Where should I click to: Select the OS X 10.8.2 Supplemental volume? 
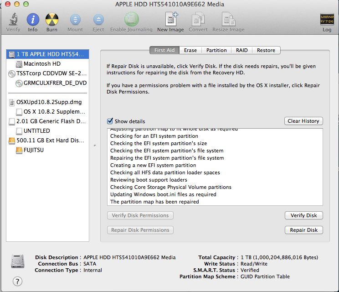(x=47, y=112)
